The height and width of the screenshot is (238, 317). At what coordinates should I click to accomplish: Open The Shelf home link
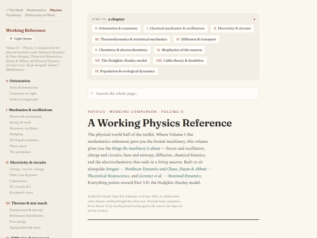(14, 10)
